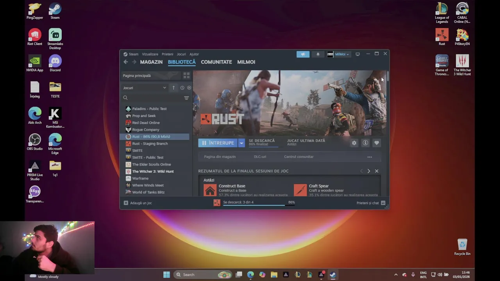Open the three-dots more links menu
Screen dimensions: 500x281
(370, 157)
